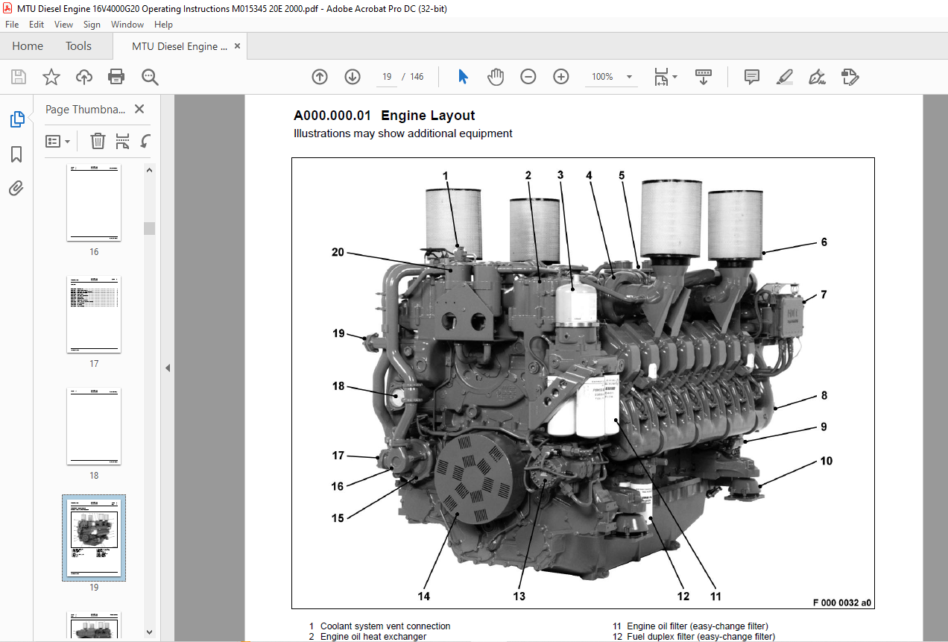Select the highlight text pen tool
This screenshot has width=948, height=642.
(784, 77)
